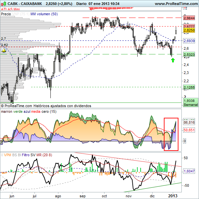Screen dimensions: 199x199
Task: Click the cero (15) label
Action: [x=49, y=111]
